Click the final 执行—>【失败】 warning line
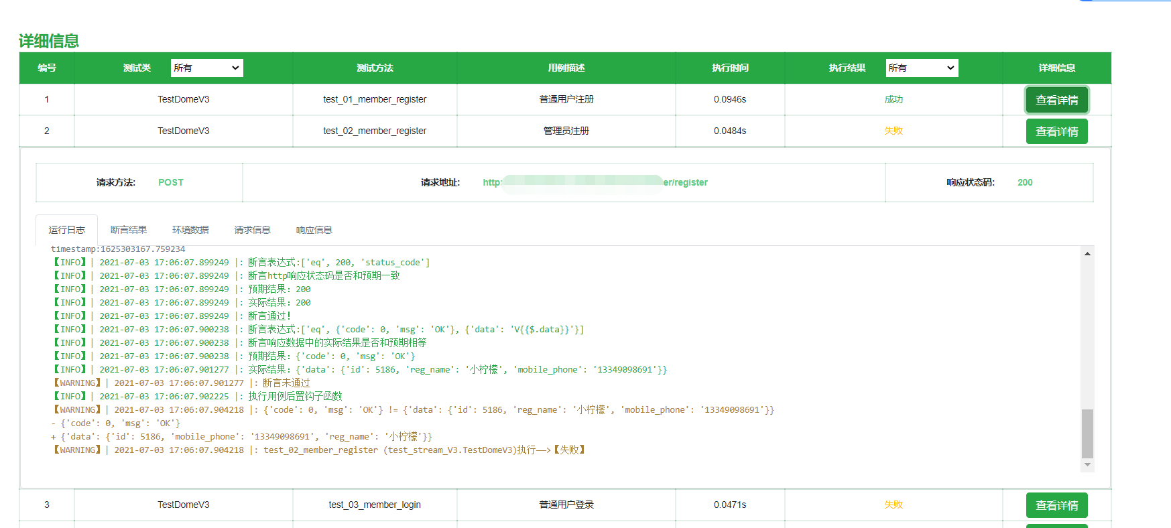 coord(320,450)
